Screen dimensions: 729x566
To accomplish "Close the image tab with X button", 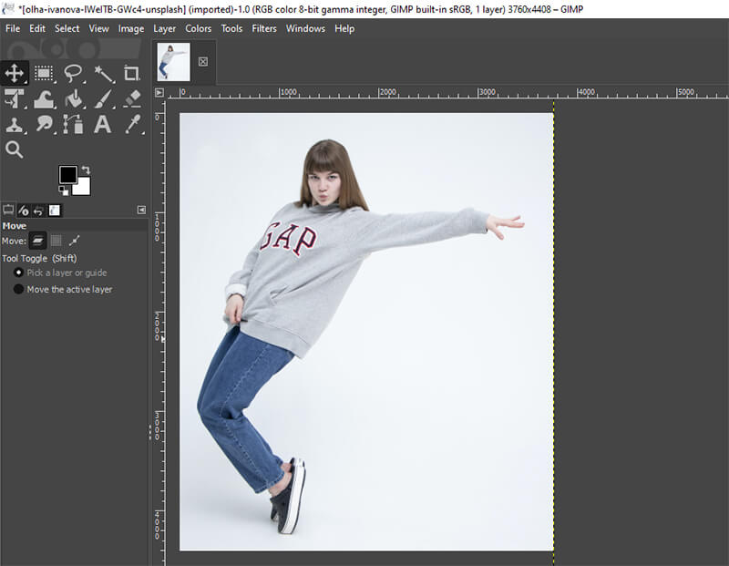I will [x=203, y=61].
